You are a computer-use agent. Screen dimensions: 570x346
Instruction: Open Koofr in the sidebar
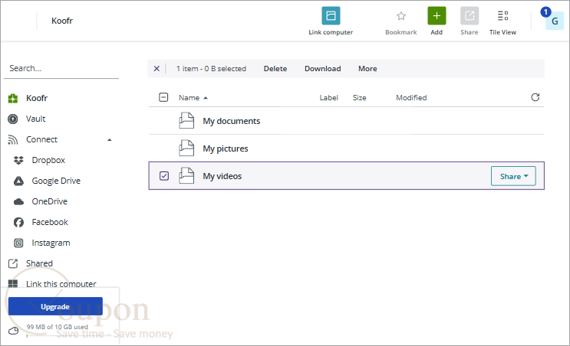pyautogui.click(x=37, y=98)
